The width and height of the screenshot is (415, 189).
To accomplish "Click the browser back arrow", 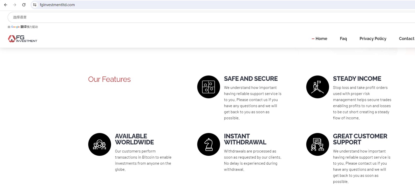I will pos(6,5).
